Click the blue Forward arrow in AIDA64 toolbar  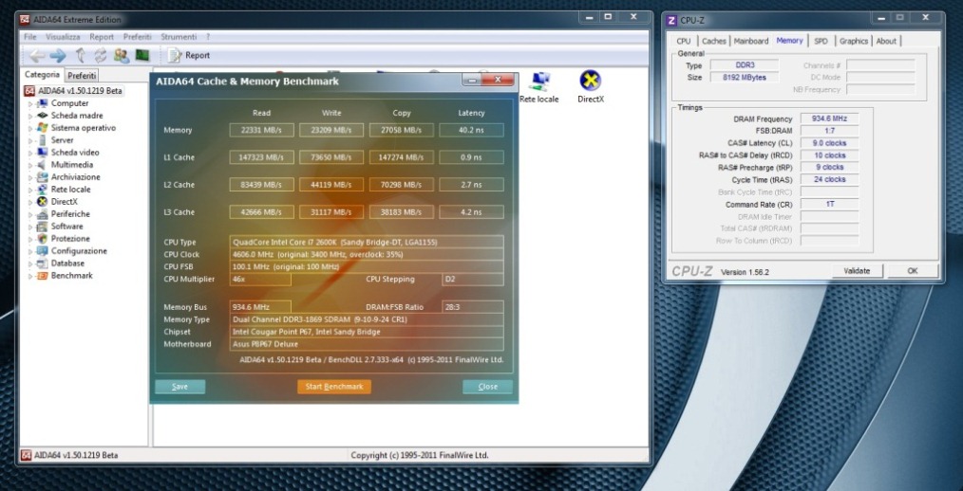tap(58, 56)
